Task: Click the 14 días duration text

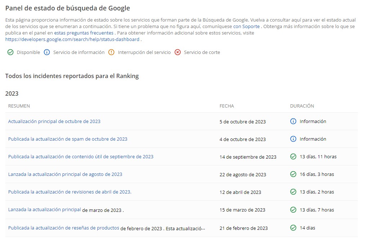Action: coord(307,228)
